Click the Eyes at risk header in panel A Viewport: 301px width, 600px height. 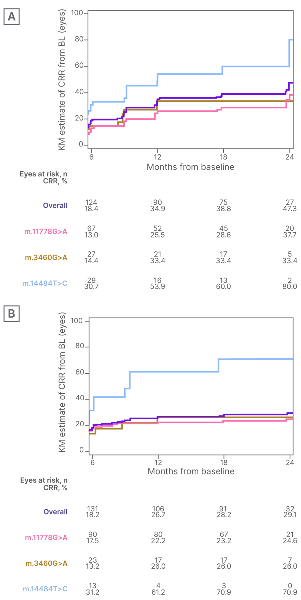pyautogui.click(x=44, y=174)
